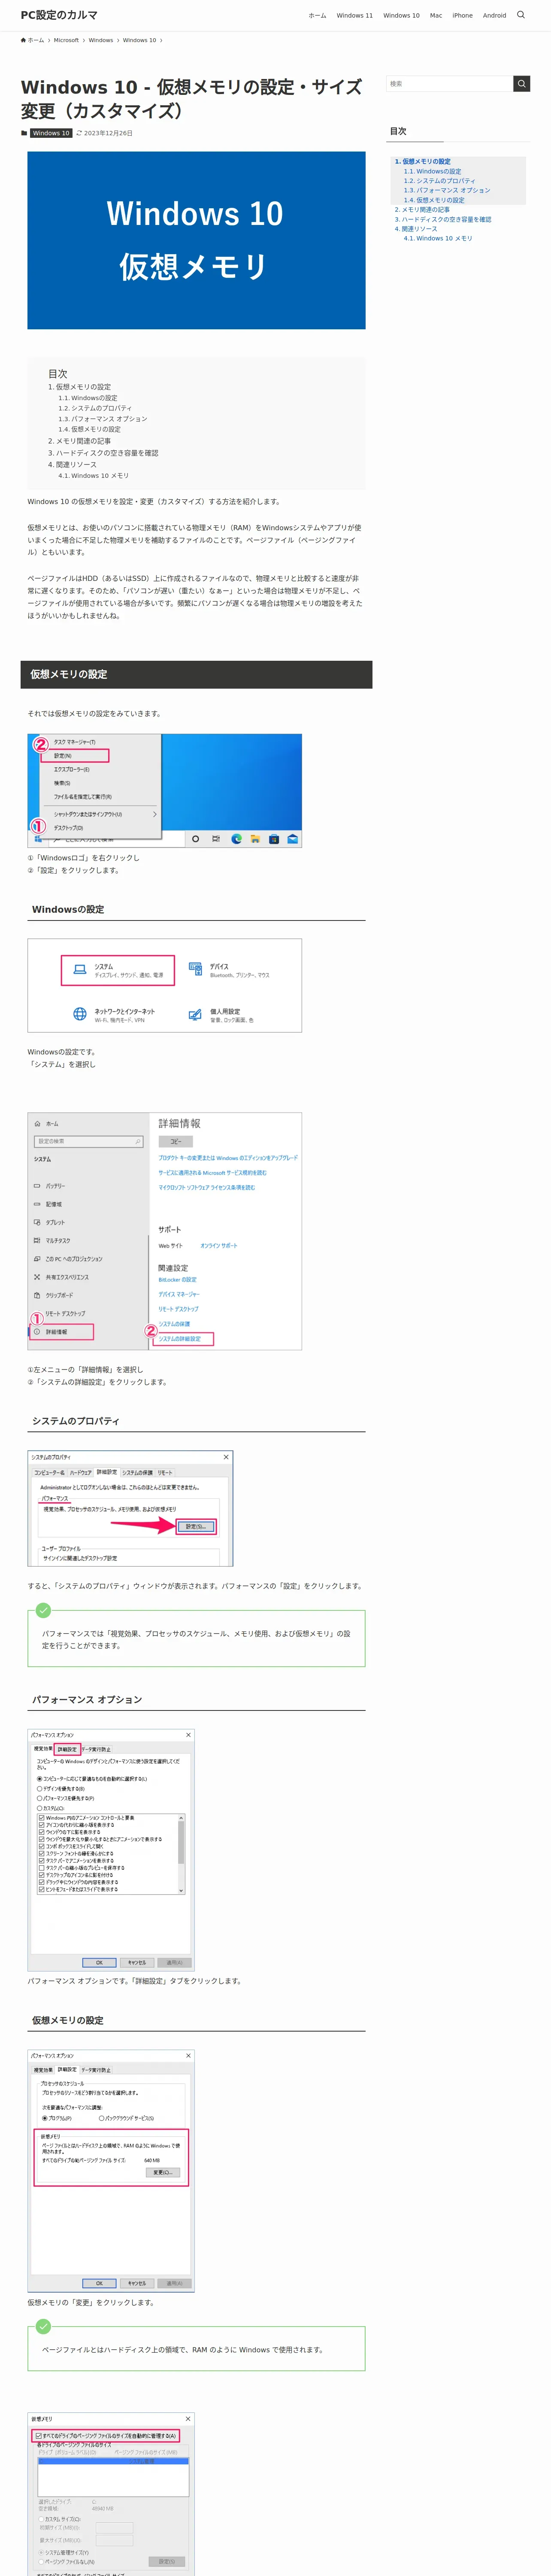Select 2. メモリ関連の記事 in sidebar 目次
Image resolution: width=551 pixels, height=2576 pixels.
(422, 210)
